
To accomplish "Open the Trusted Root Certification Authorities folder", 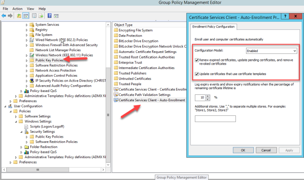I will 147,57.
